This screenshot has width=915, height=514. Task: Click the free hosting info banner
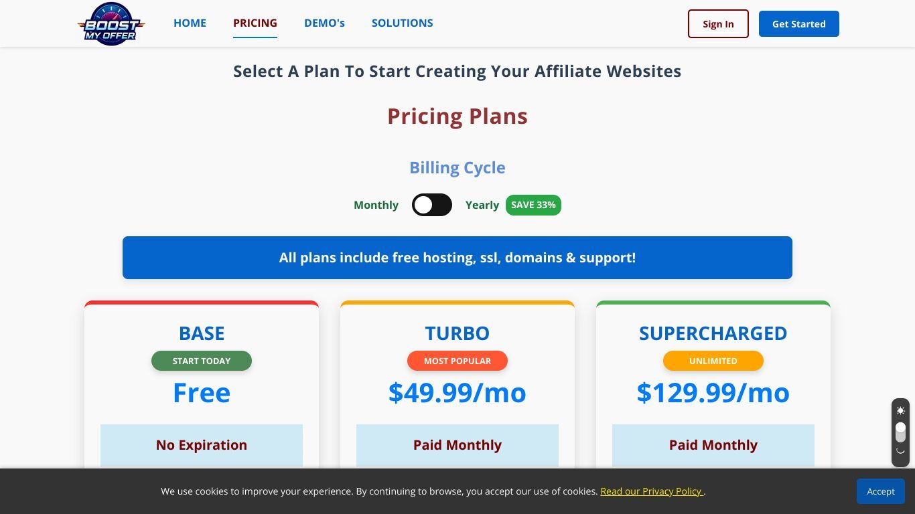[x=457, y=258]
